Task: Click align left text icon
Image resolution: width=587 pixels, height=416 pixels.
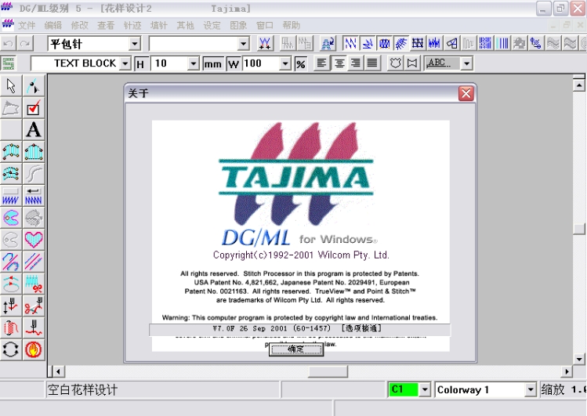Action: click(322, 63)
